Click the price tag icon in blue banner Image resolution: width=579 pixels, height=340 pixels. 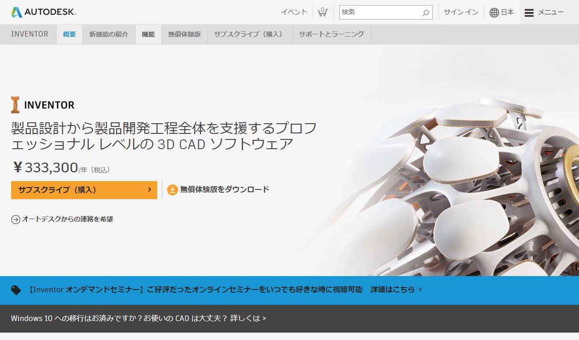(16, 290)
